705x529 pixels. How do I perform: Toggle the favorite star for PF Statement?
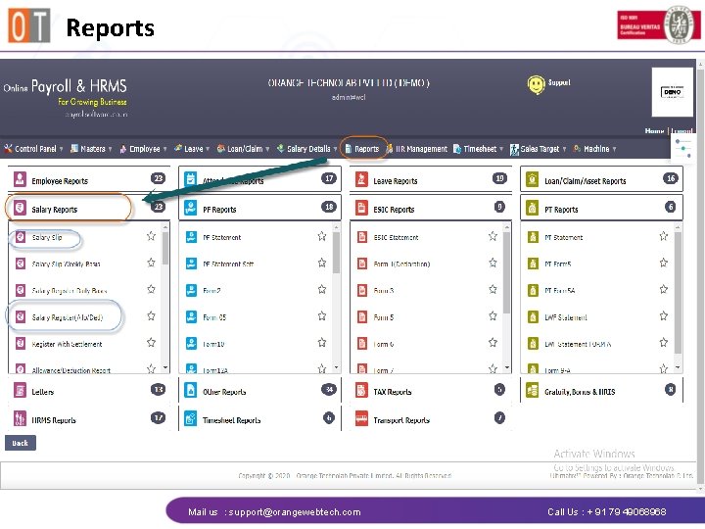[x=322, y=236]
